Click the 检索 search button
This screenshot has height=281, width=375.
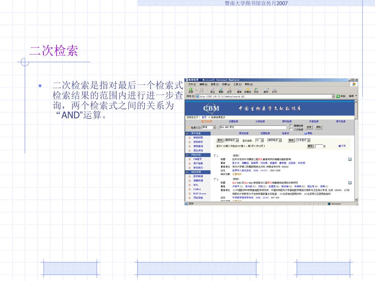(x=309, y=127)
